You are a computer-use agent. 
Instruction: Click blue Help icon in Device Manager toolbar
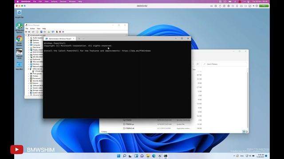point(41,32)
